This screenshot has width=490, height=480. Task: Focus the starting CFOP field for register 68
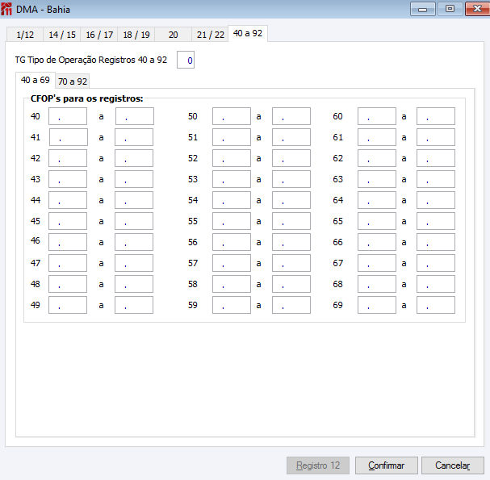tap(377, 284)
